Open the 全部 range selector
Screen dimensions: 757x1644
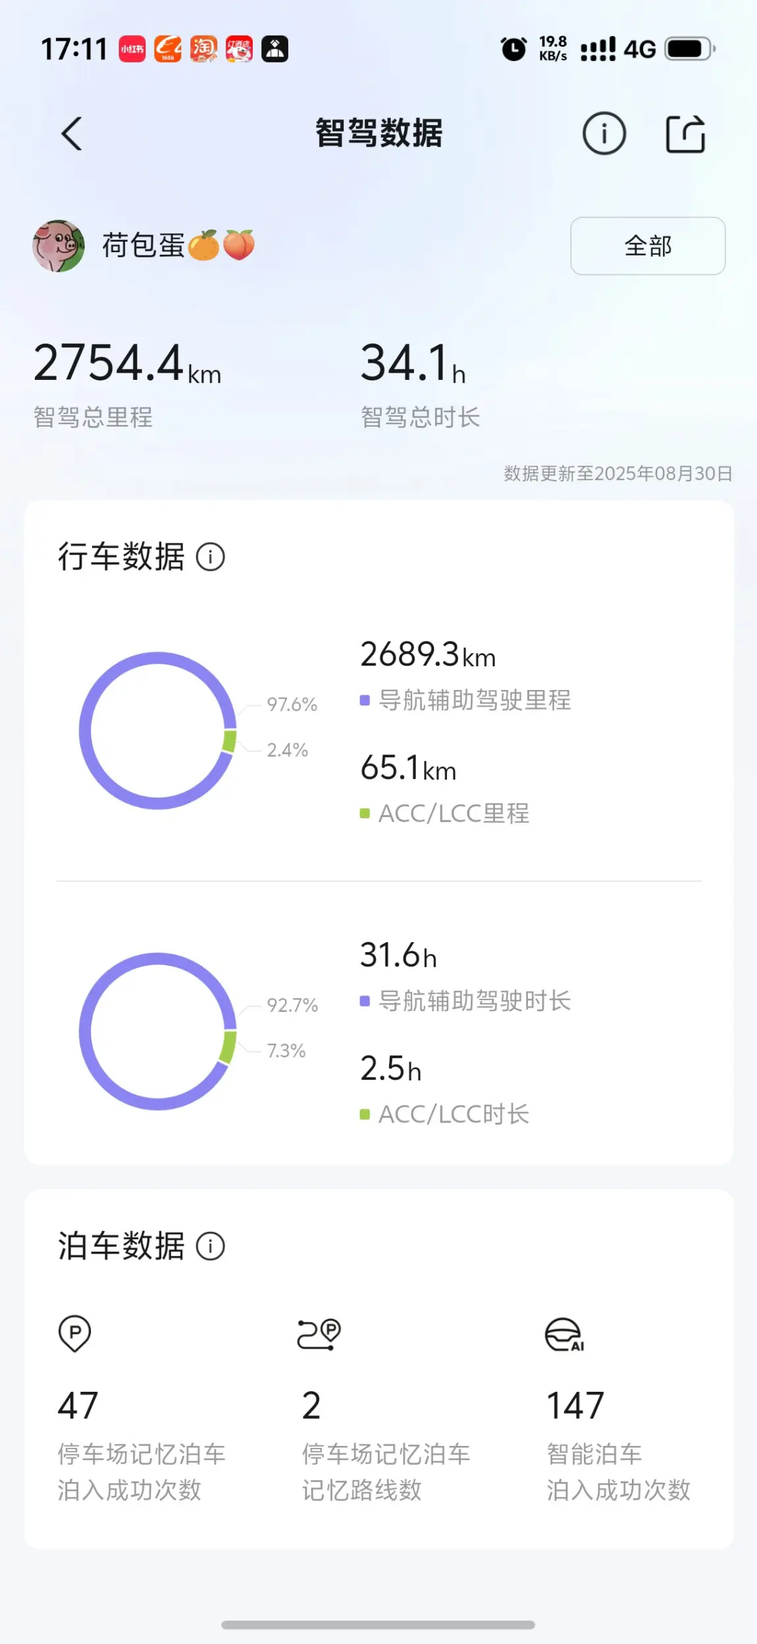click(x=648, y=246)
